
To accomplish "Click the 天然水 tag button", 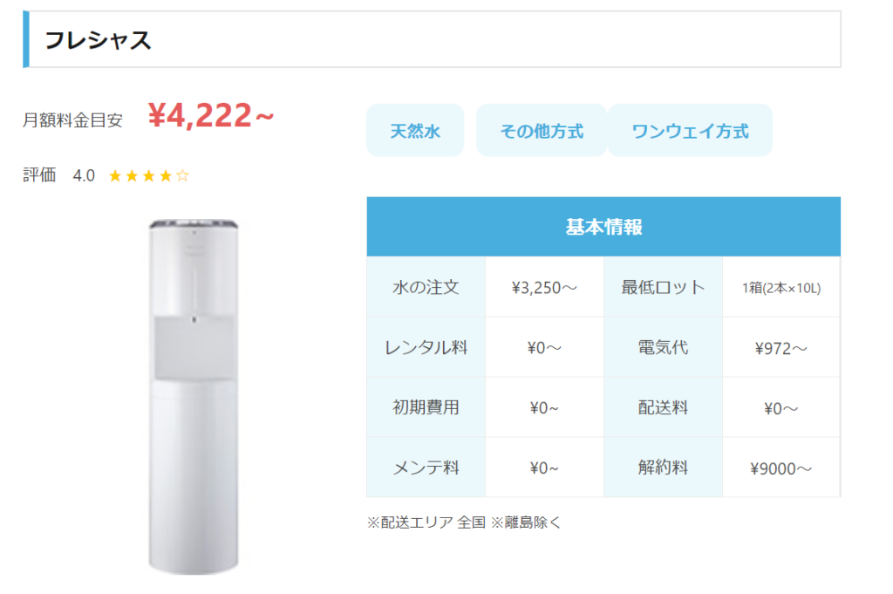I will pos(415,131).
